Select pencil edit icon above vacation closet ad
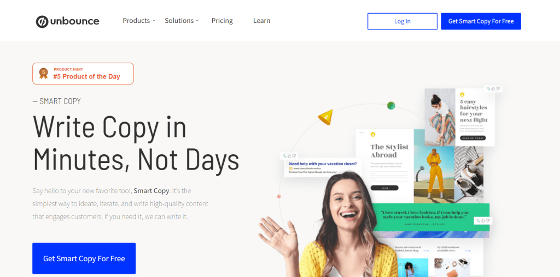 point(284,156)
